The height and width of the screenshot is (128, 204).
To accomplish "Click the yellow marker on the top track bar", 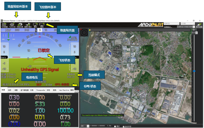I will click(90, 30).
